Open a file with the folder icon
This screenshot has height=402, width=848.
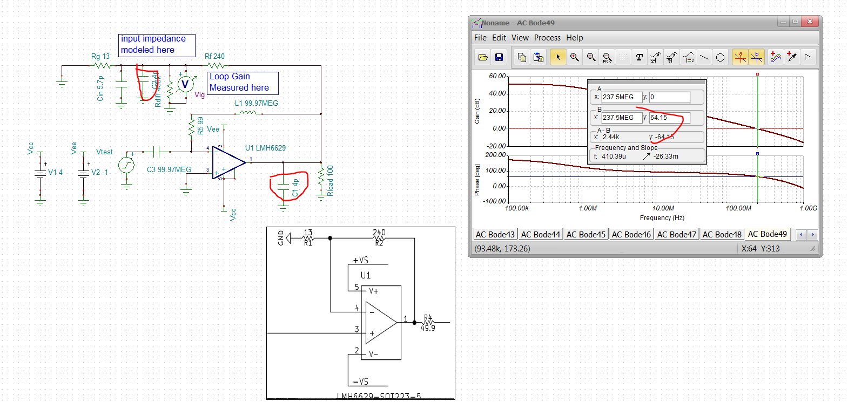pyautogui.click(x=483, y=57)
